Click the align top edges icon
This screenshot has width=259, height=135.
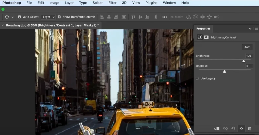pyautogui.click(x=133, y=17)
